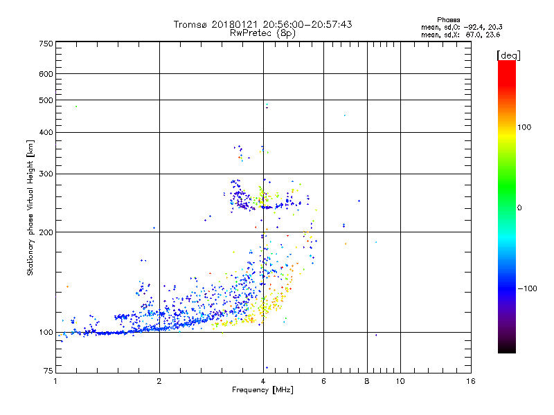Click the isolated purple point near 8.5 MHz, 100 km
The image size is (554, 415).
point(376,335)
